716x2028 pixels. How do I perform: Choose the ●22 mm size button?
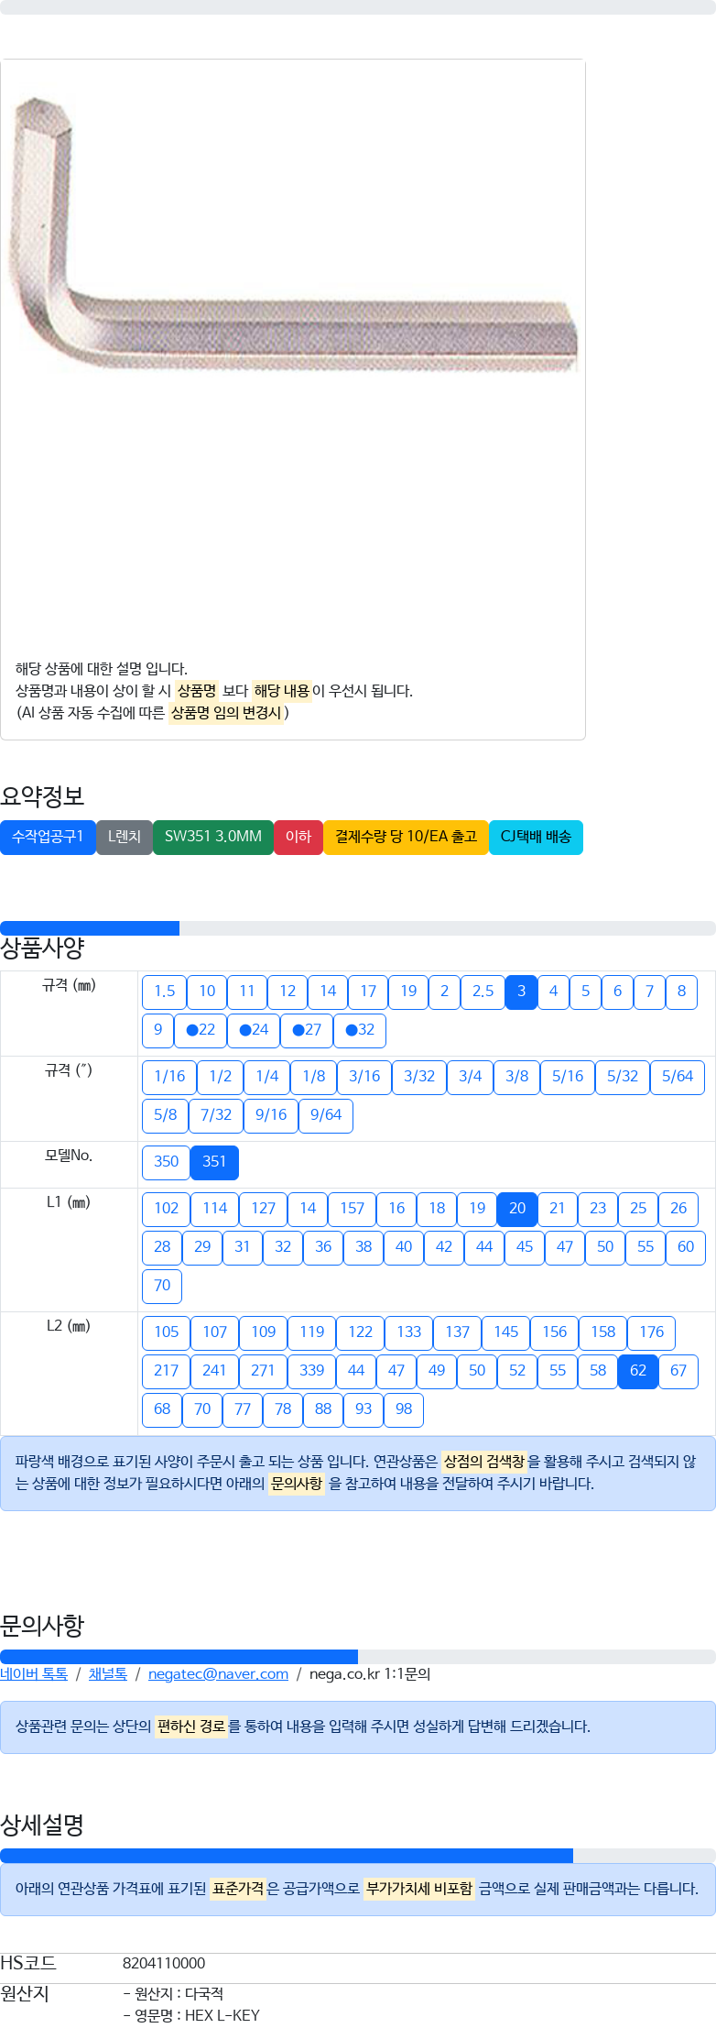click(x=201, y=1030)
